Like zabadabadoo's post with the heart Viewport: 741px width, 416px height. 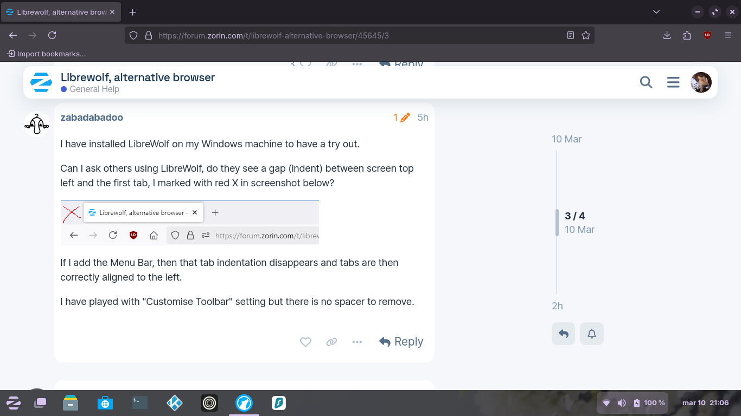coord(305,342)
